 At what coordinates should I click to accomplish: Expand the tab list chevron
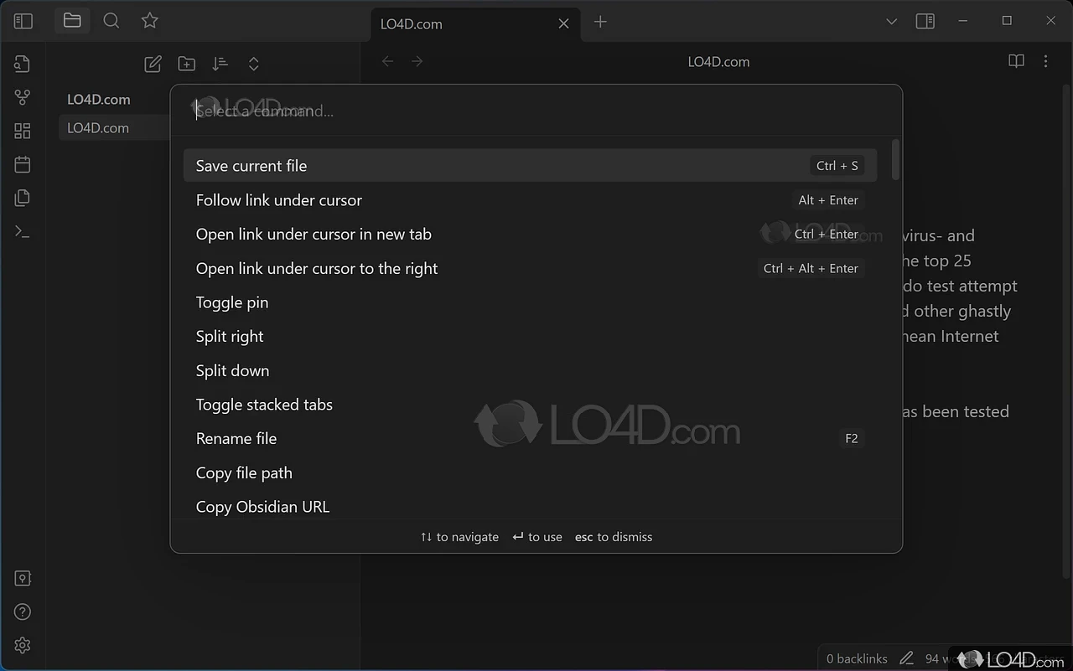(x=891, y=22)
